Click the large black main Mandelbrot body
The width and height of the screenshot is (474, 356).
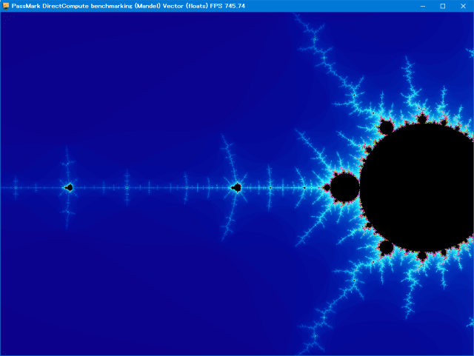click(x=418, y=189)
